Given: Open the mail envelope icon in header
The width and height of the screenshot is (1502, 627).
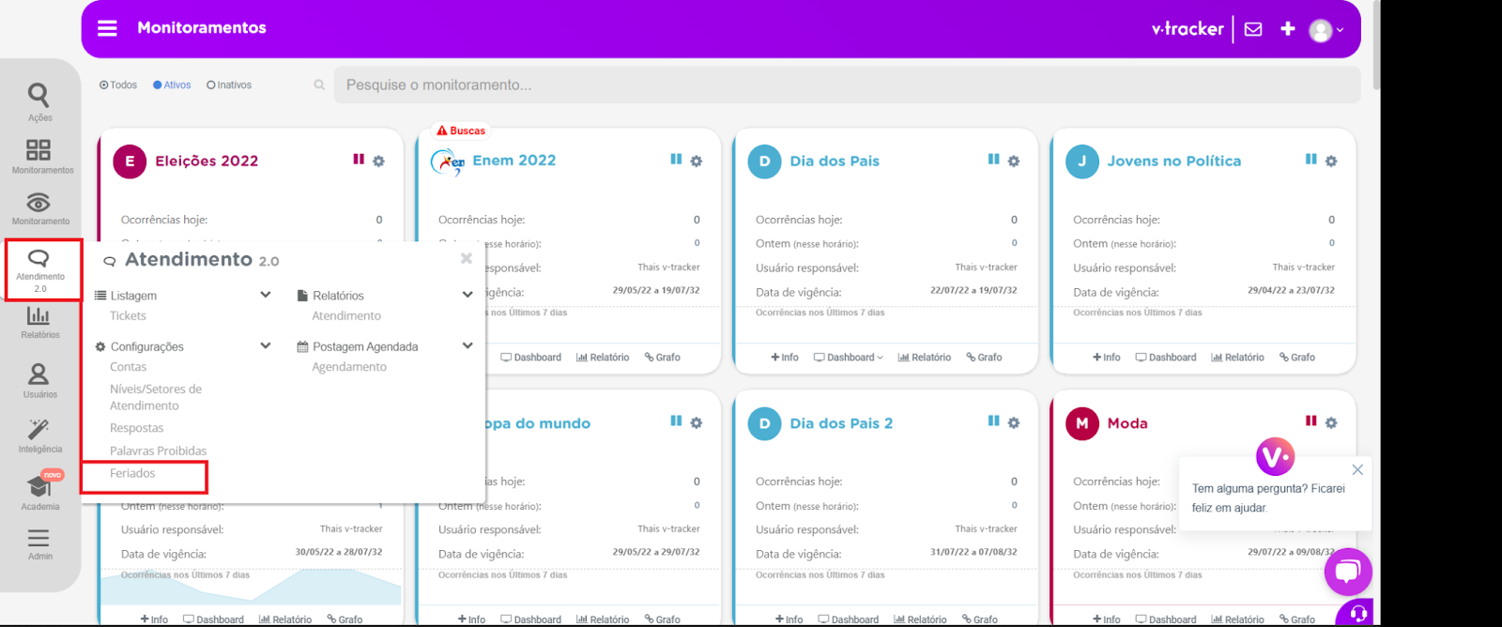Looking at the screenshot, I should coord(1253,29).
